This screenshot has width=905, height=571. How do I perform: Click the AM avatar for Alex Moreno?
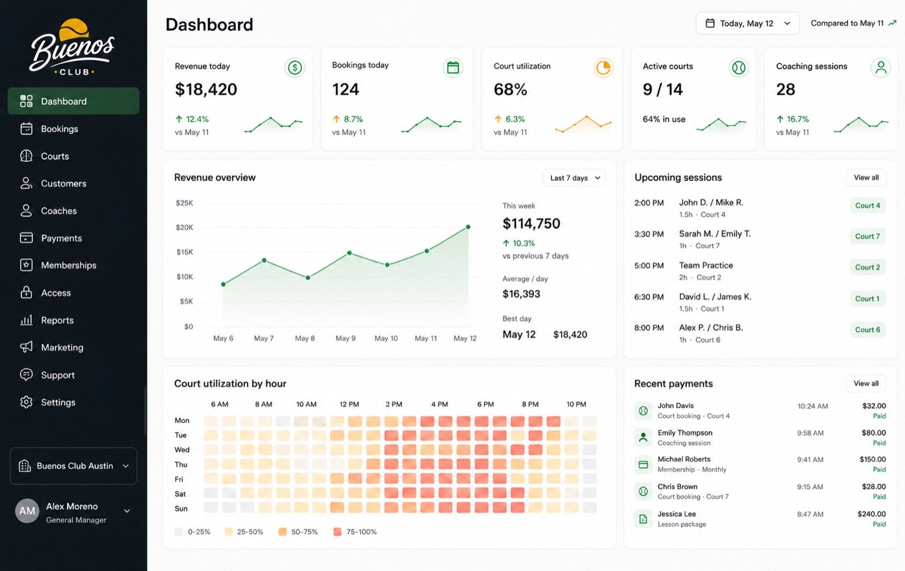[x=27, y=511]
